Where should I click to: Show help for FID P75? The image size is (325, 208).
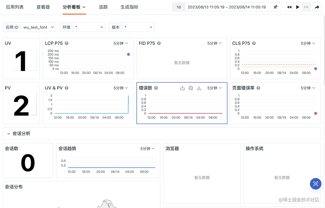[x=159, y=43]
